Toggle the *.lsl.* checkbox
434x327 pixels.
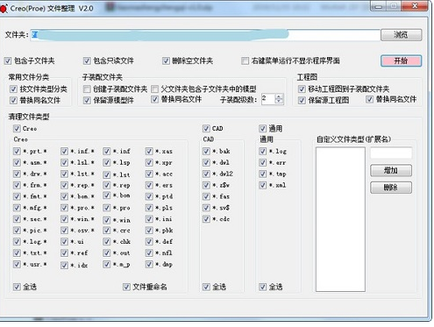pos(64,162)
